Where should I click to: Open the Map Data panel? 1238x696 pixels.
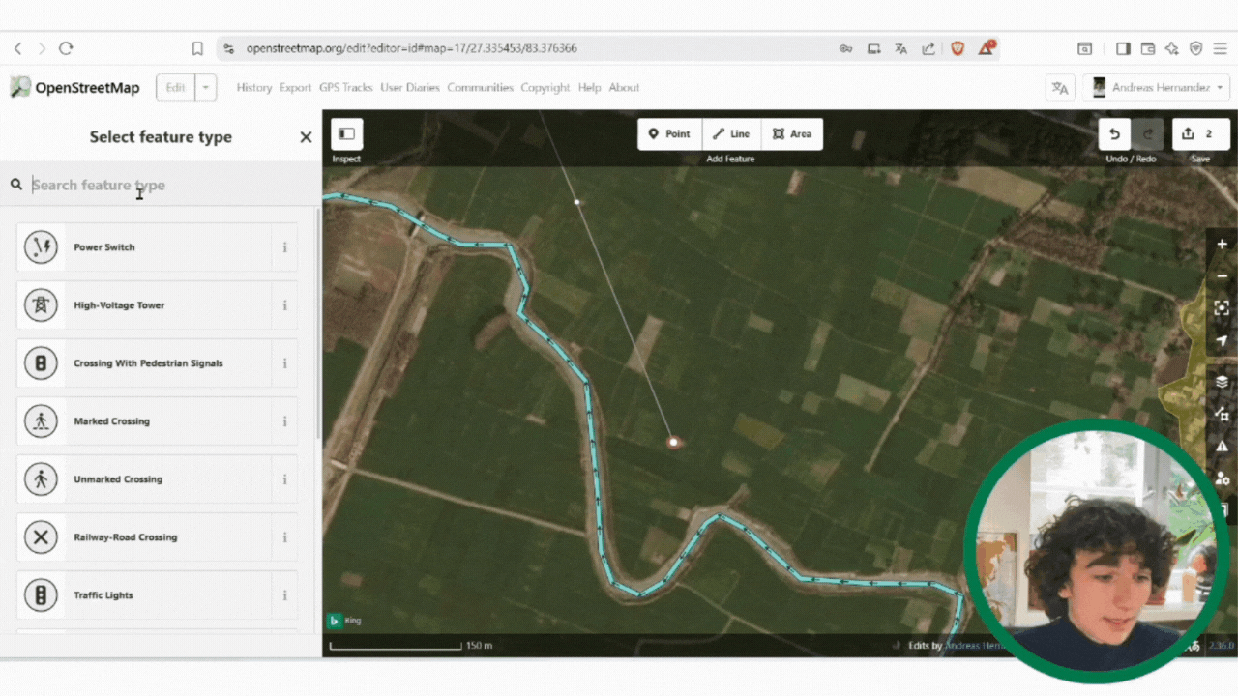[x=1223, y=414]
